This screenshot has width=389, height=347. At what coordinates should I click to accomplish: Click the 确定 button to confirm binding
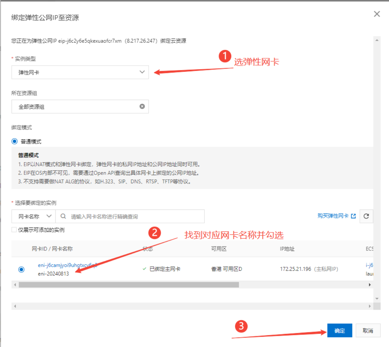click(x=340, y=331)
